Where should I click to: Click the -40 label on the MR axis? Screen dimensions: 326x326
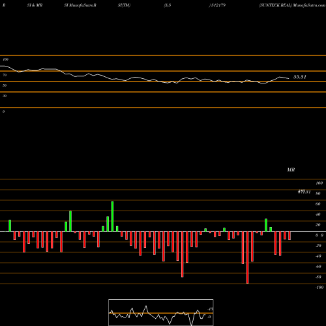point(318,256)
